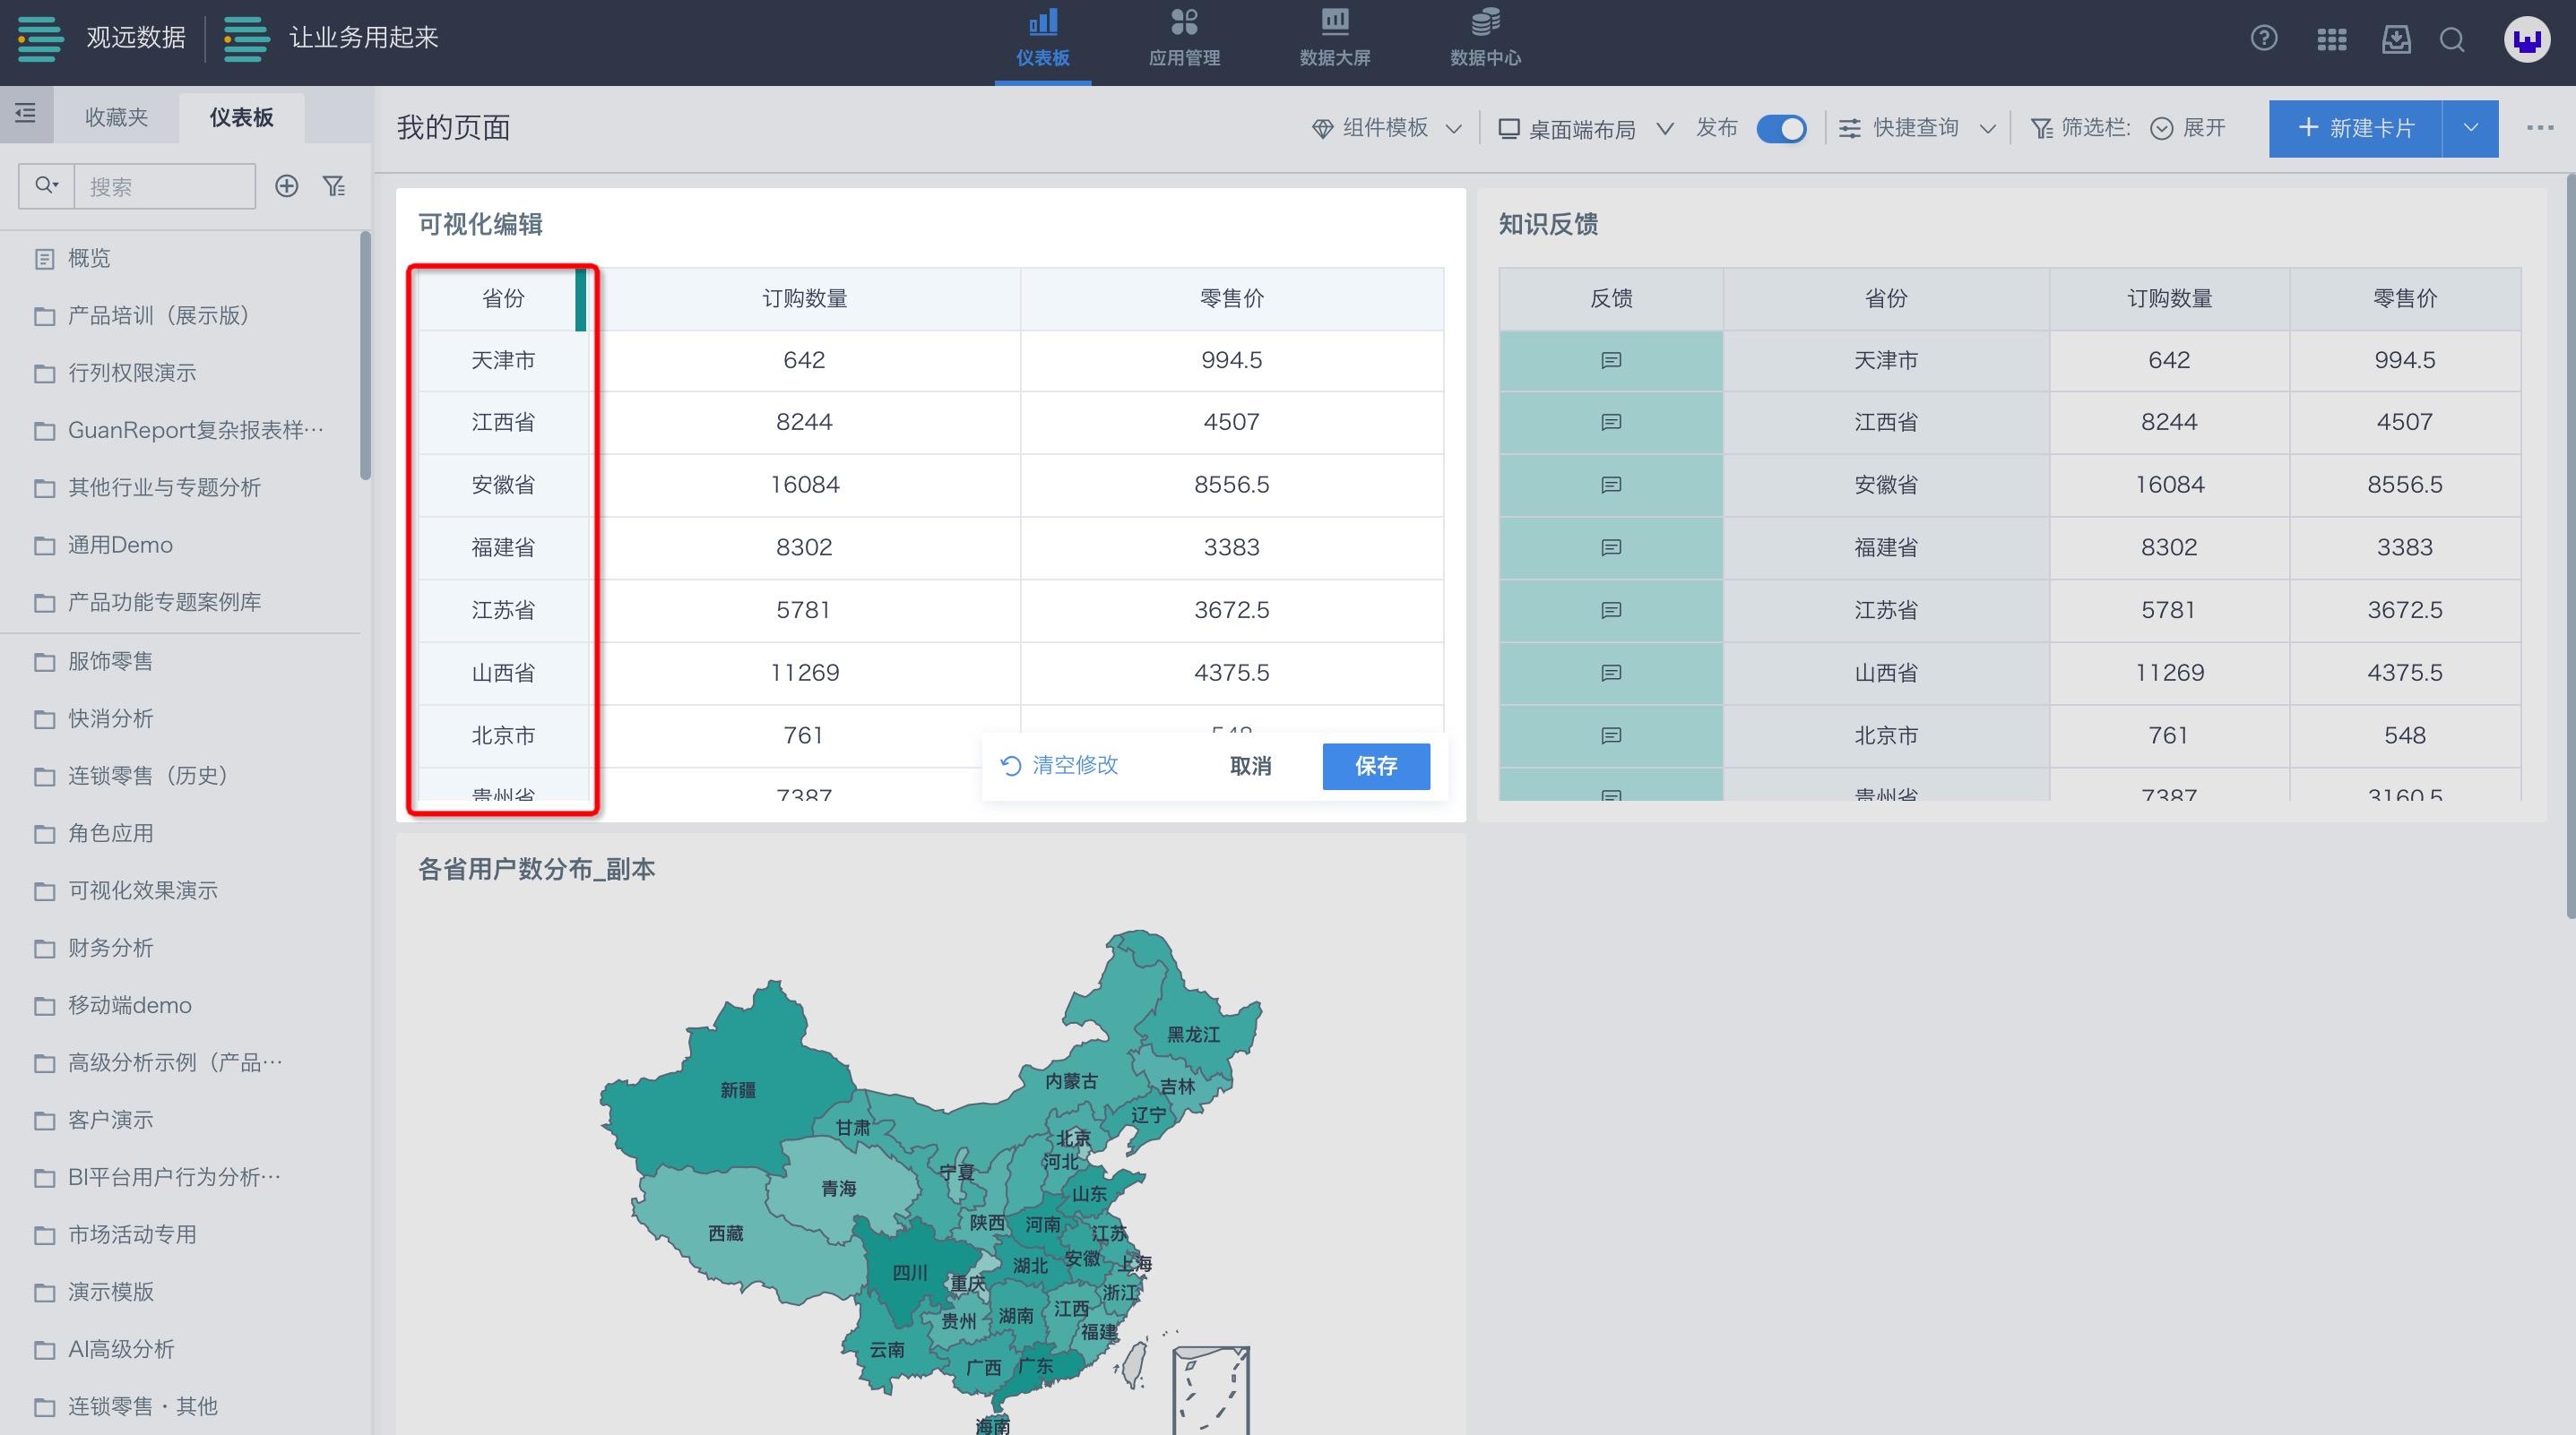
Task: Click the 新建卡片 button
Action: [x=2355, y=128]
